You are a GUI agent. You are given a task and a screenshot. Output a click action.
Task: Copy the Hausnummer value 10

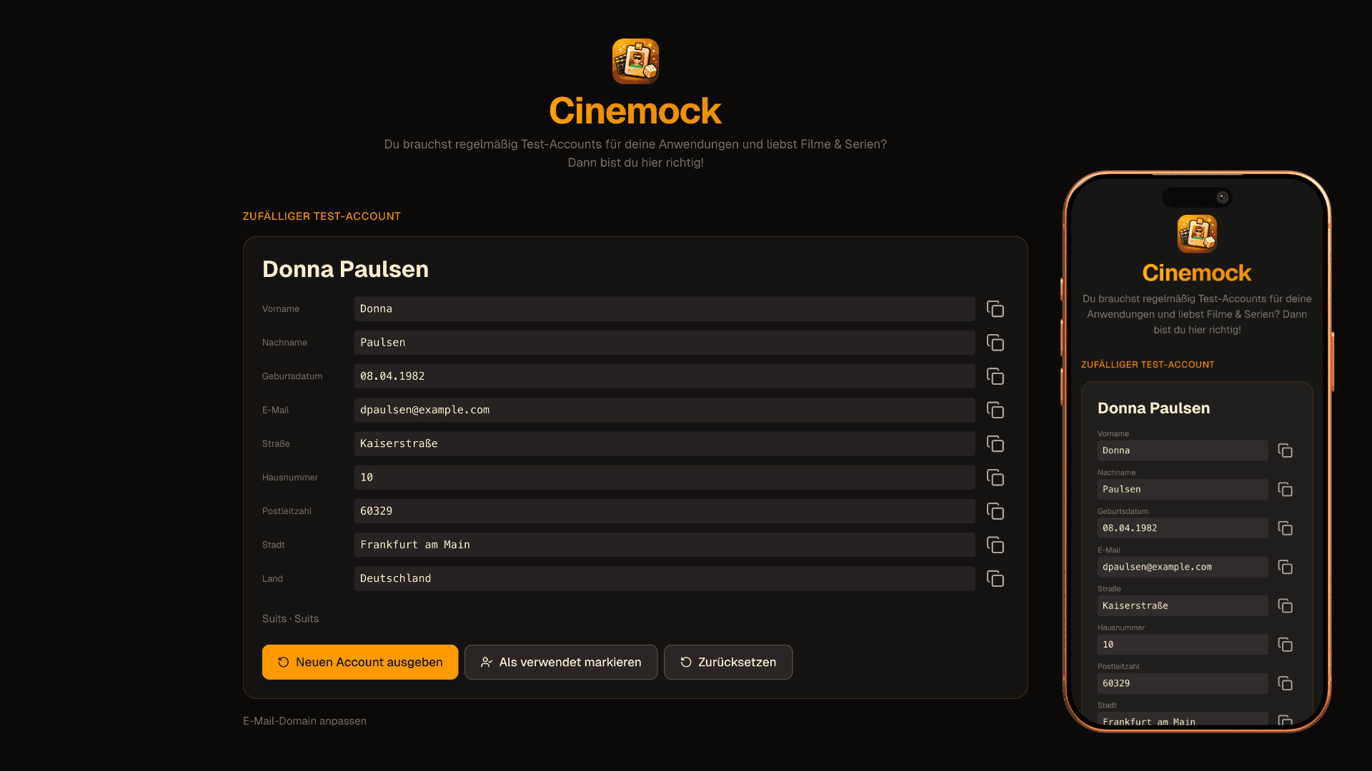(x=995, y=478)
